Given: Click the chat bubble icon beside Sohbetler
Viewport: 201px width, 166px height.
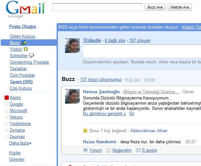Looking at the screenshot, I should click(32, 56).
